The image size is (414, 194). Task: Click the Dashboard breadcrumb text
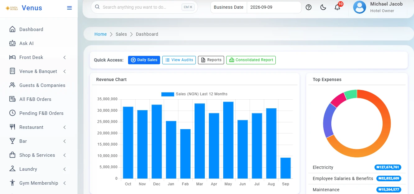[147, 34]
